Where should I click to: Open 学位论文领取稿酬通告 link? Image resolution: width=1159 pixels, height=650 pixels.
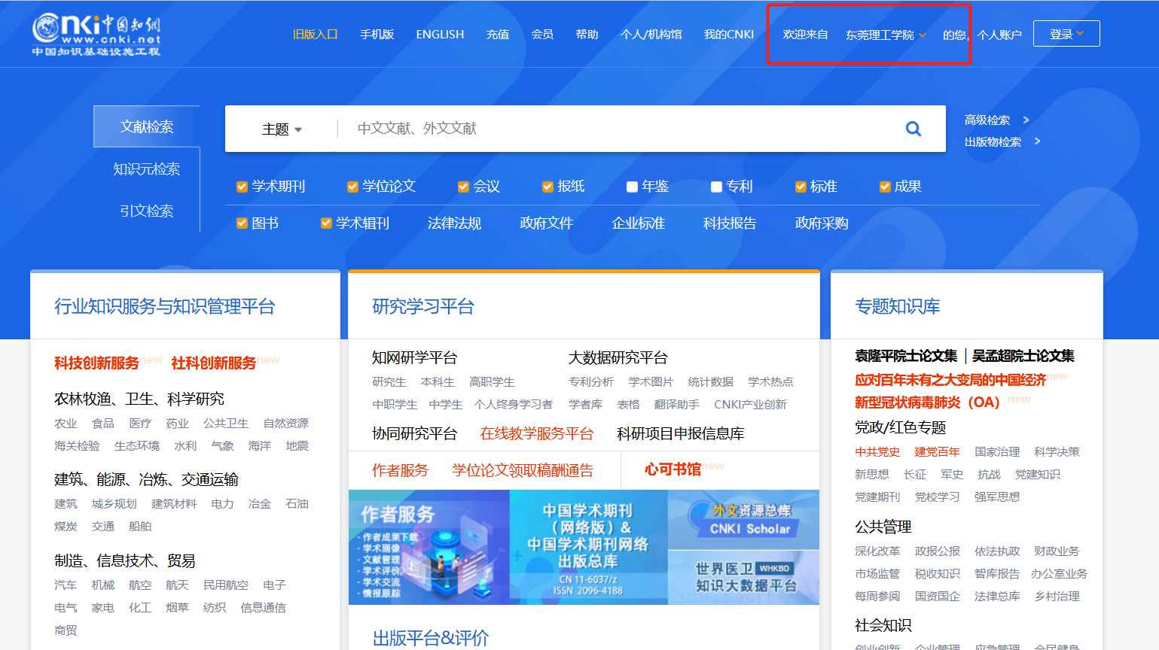click(x=523, y=471)
